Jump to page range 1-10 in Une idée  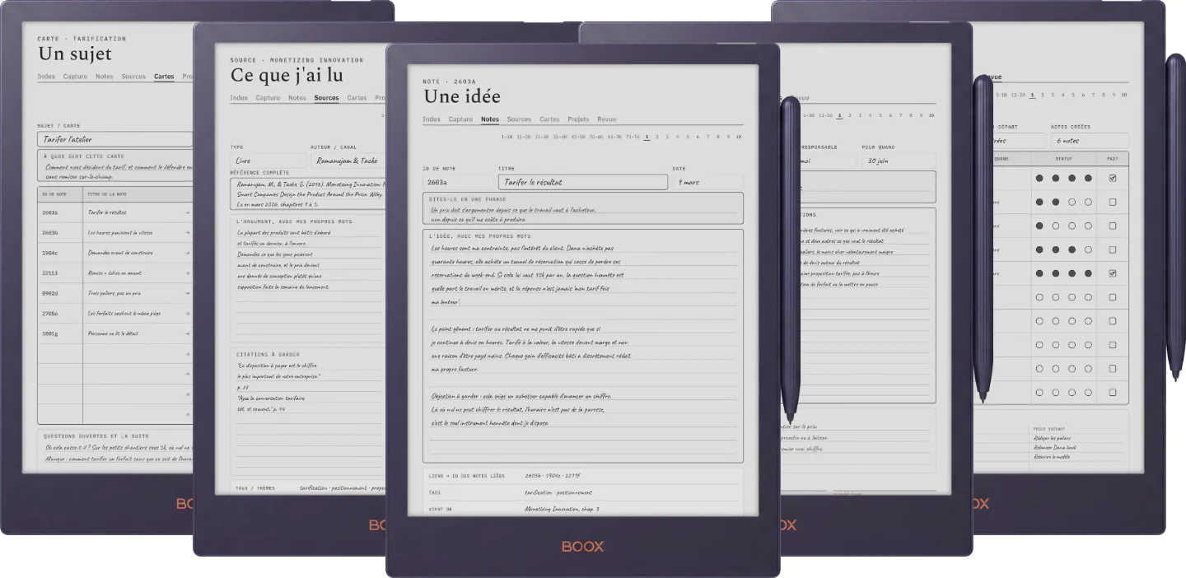click(x=507, y=137)
